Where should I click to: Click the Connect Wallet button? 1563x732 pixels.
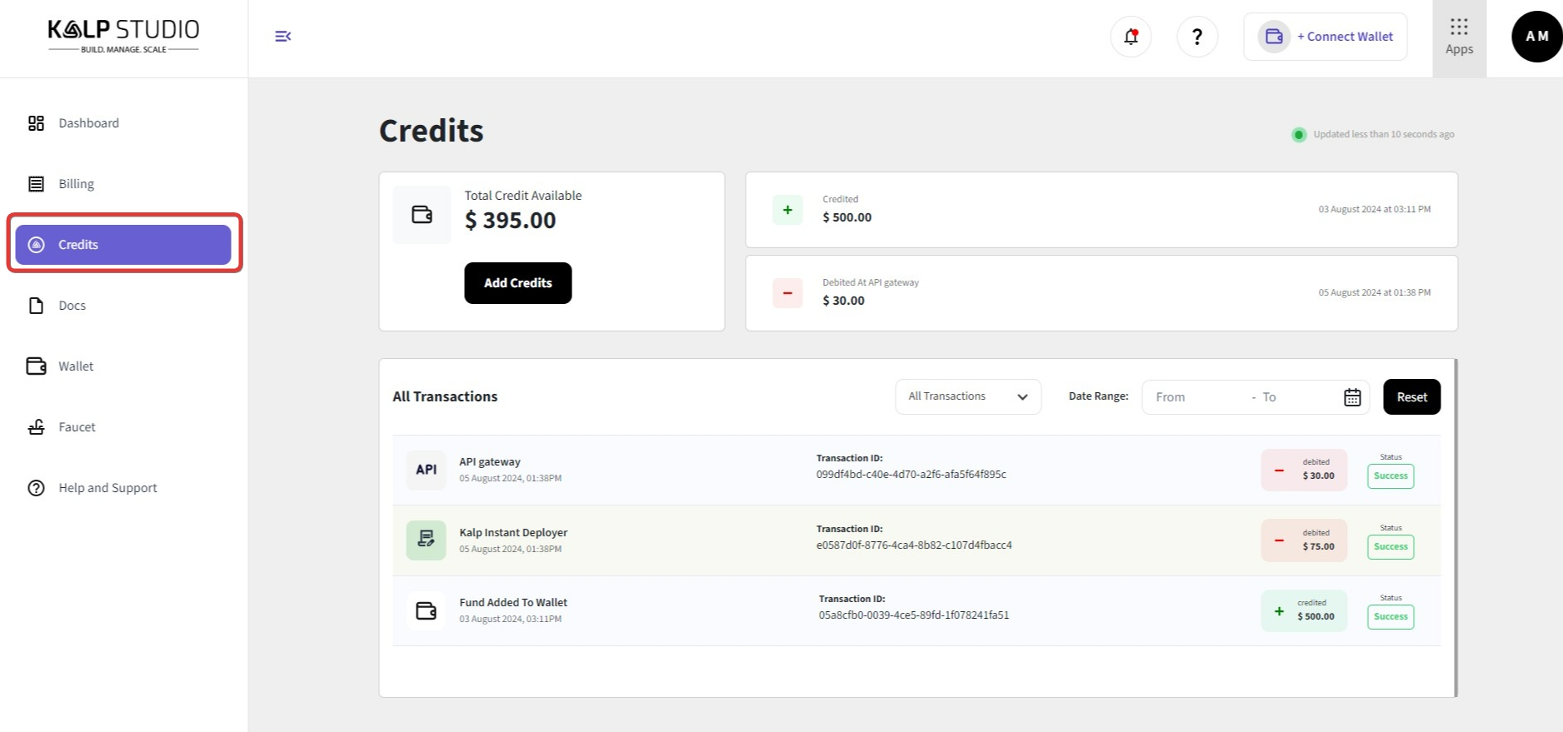[1326, 37]
